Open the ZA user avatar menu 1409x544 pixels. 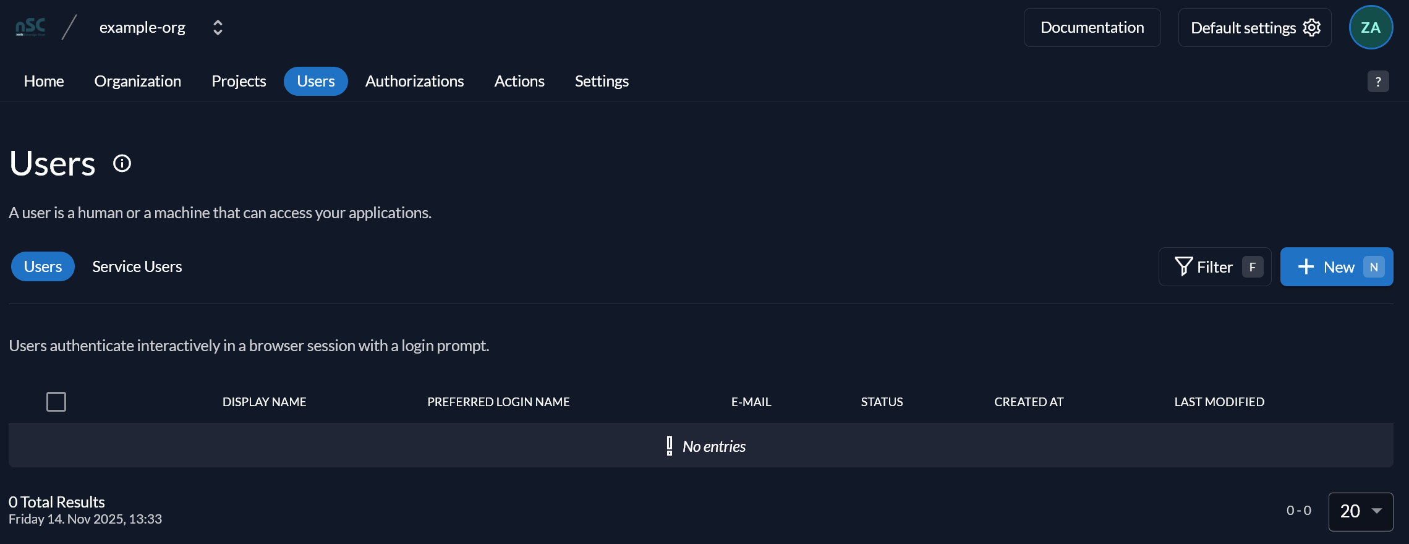pos(1371,27)
